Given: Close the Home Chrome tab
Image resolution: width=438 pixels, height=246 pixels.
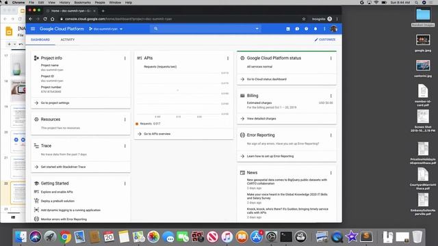Looking at the screenshot, I should pos(94,11).
